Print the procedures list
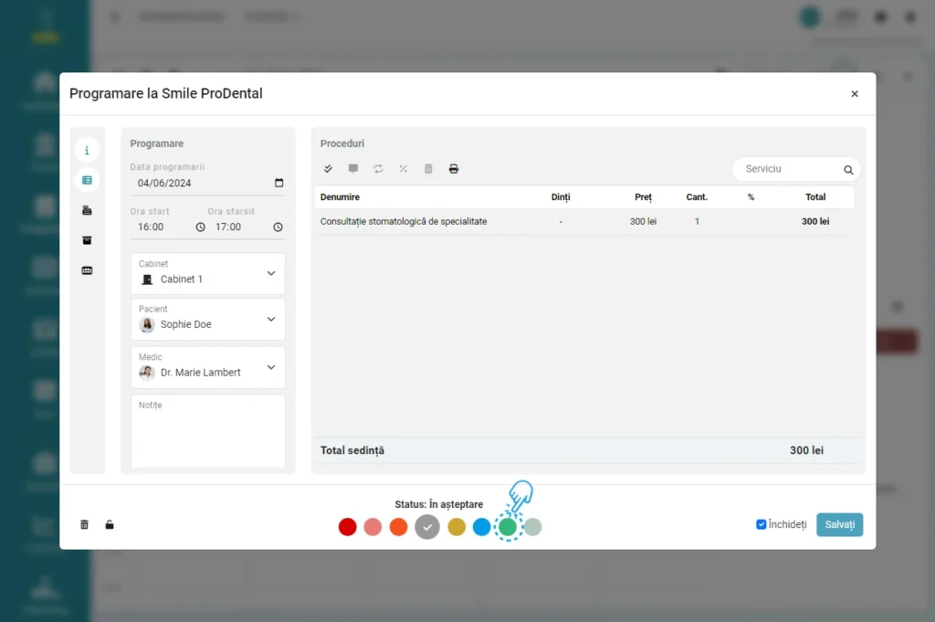 pos(454,169)
